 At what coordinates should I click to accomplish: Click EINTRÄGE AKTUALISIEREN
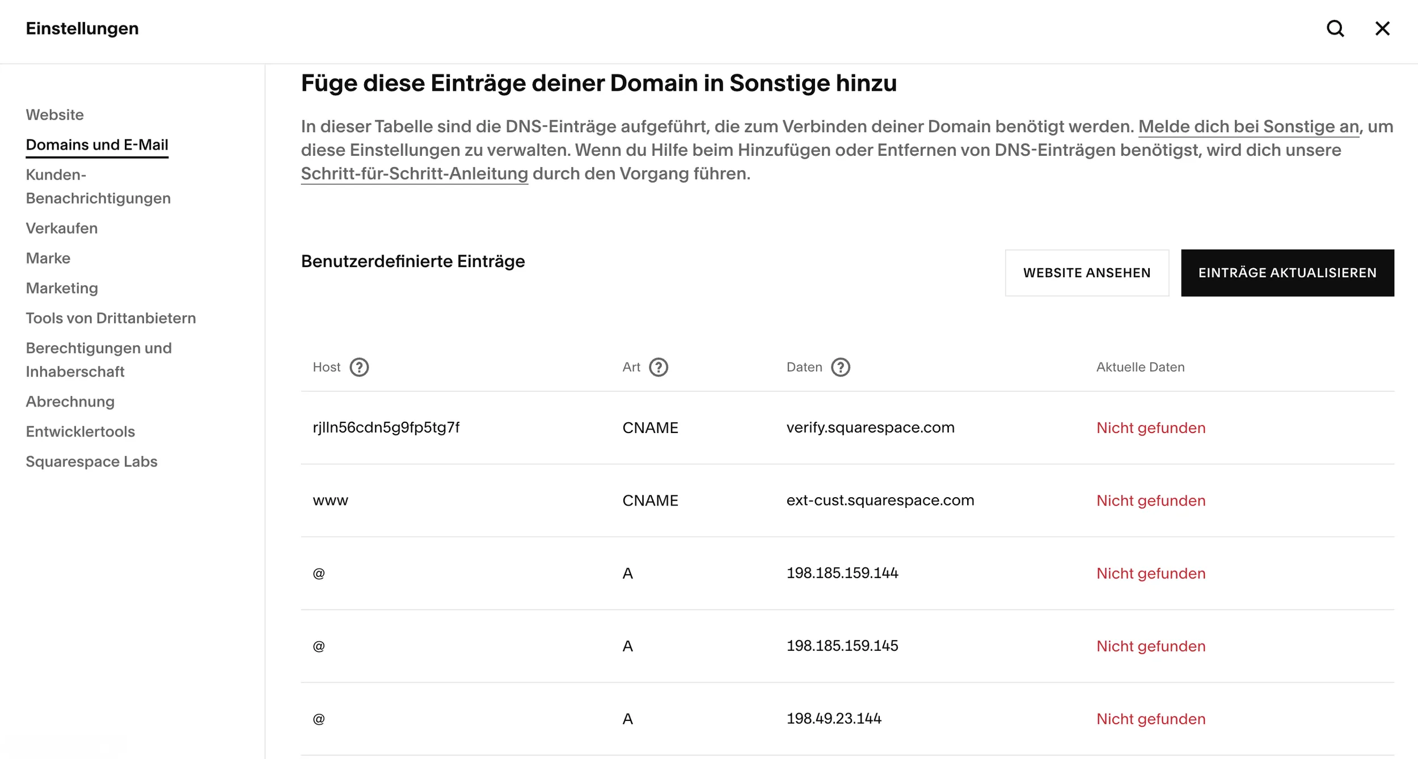pyautogui.click(x=1288, y=273)
